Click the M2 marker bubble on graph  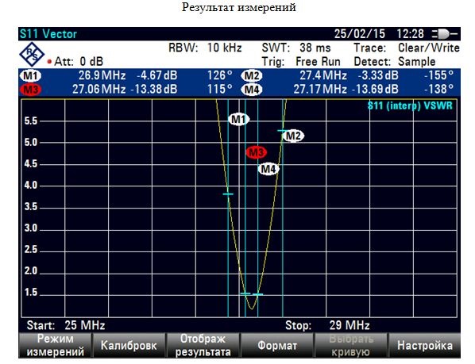[x=293, y=136]
